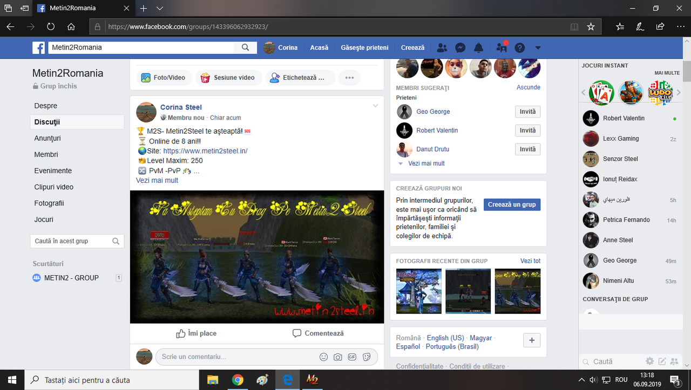Viewport: 691px width, 390px height.
Task: Open the quick help question mark icon
Action: 520,47
